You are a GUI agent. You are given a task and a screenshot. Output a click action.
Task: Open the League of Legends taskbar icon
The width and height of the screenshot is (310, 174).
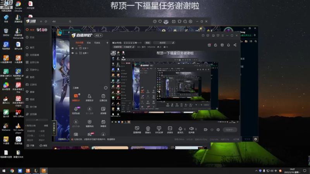click(x=36, y=171)
